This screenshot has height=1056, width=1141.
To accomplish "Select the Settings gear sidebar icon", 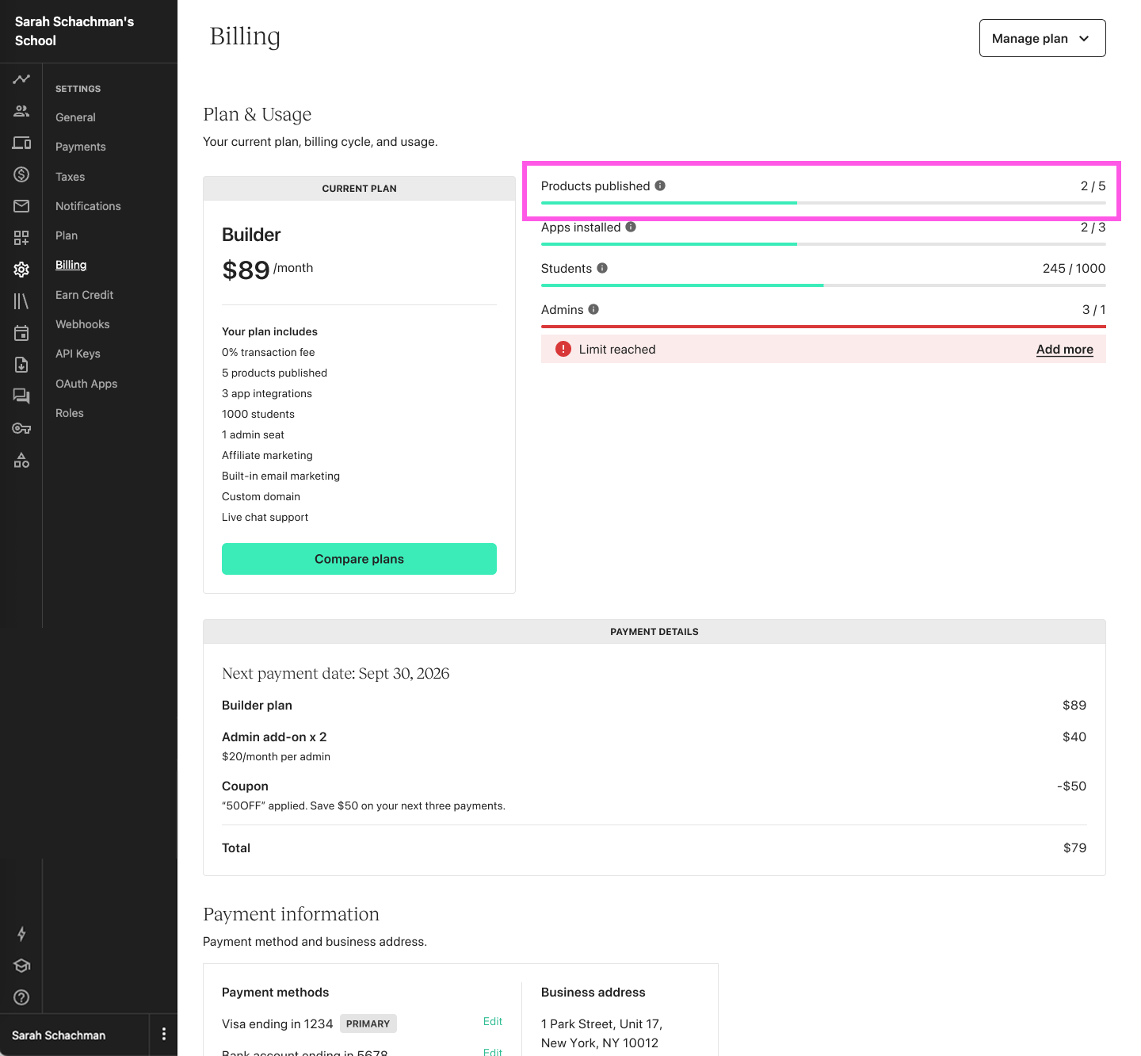I will coord(21,270).
